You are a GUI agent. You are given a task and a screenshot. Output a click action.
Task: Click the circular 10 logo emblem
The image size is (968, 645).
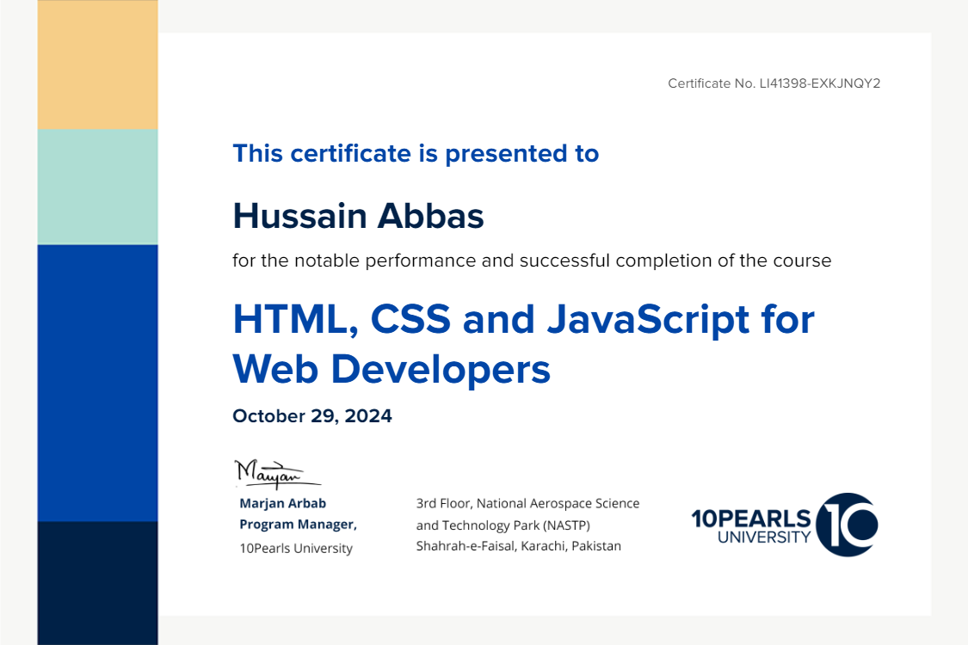[847, 525]
